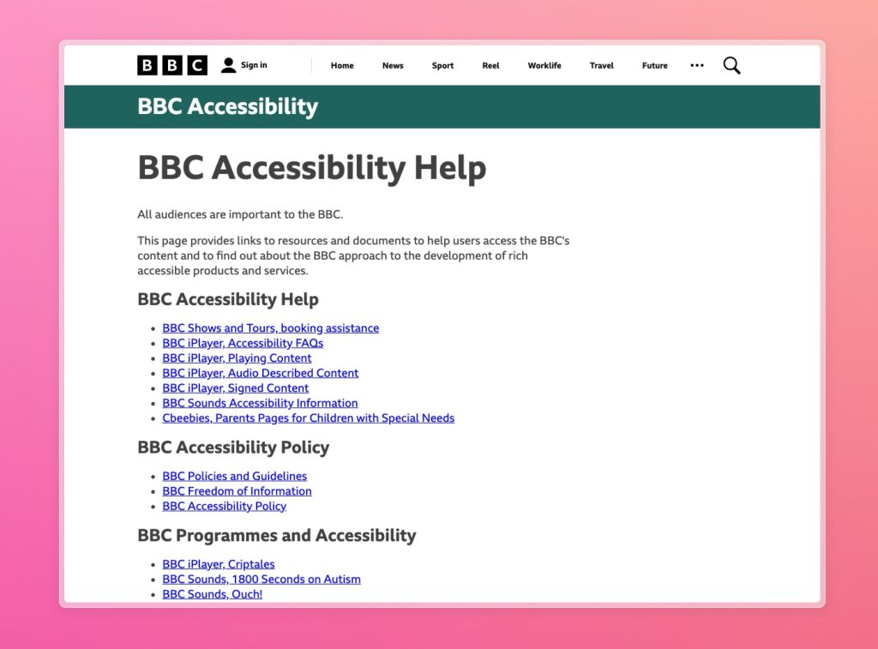Click the BBC Accessibility banner title
This screenshot has height=649, width=878.
[x=227, y=106]
